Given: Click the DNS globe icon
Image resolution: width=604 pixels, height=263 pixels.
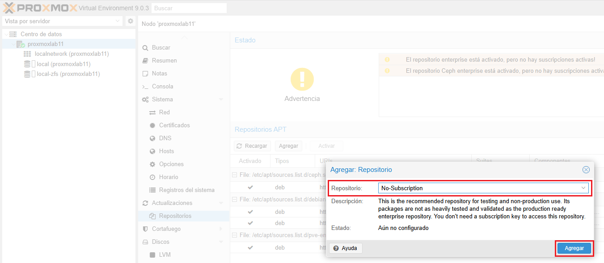Looking at the screenshot, I should 152,138.
